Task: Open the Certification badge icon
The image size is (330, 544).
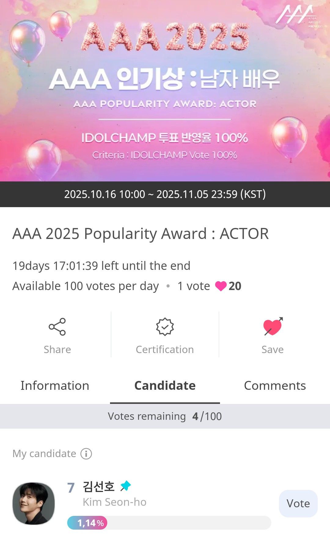Action: click(x=165, y=327)
